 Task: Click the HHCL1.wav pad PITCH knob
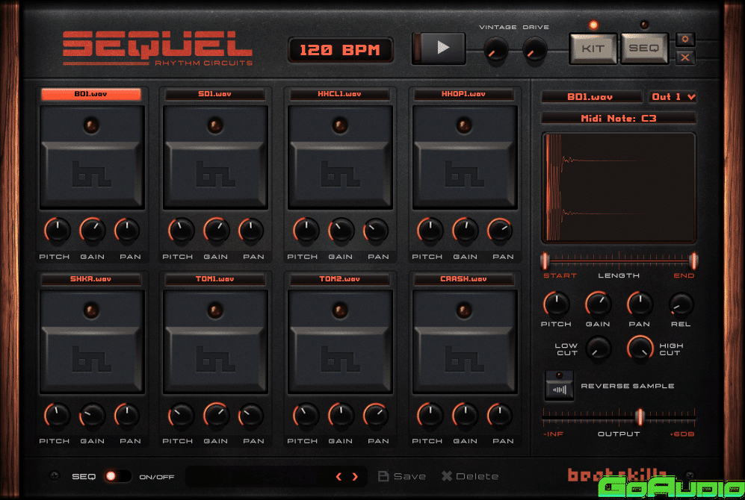(x=306, y=231)
